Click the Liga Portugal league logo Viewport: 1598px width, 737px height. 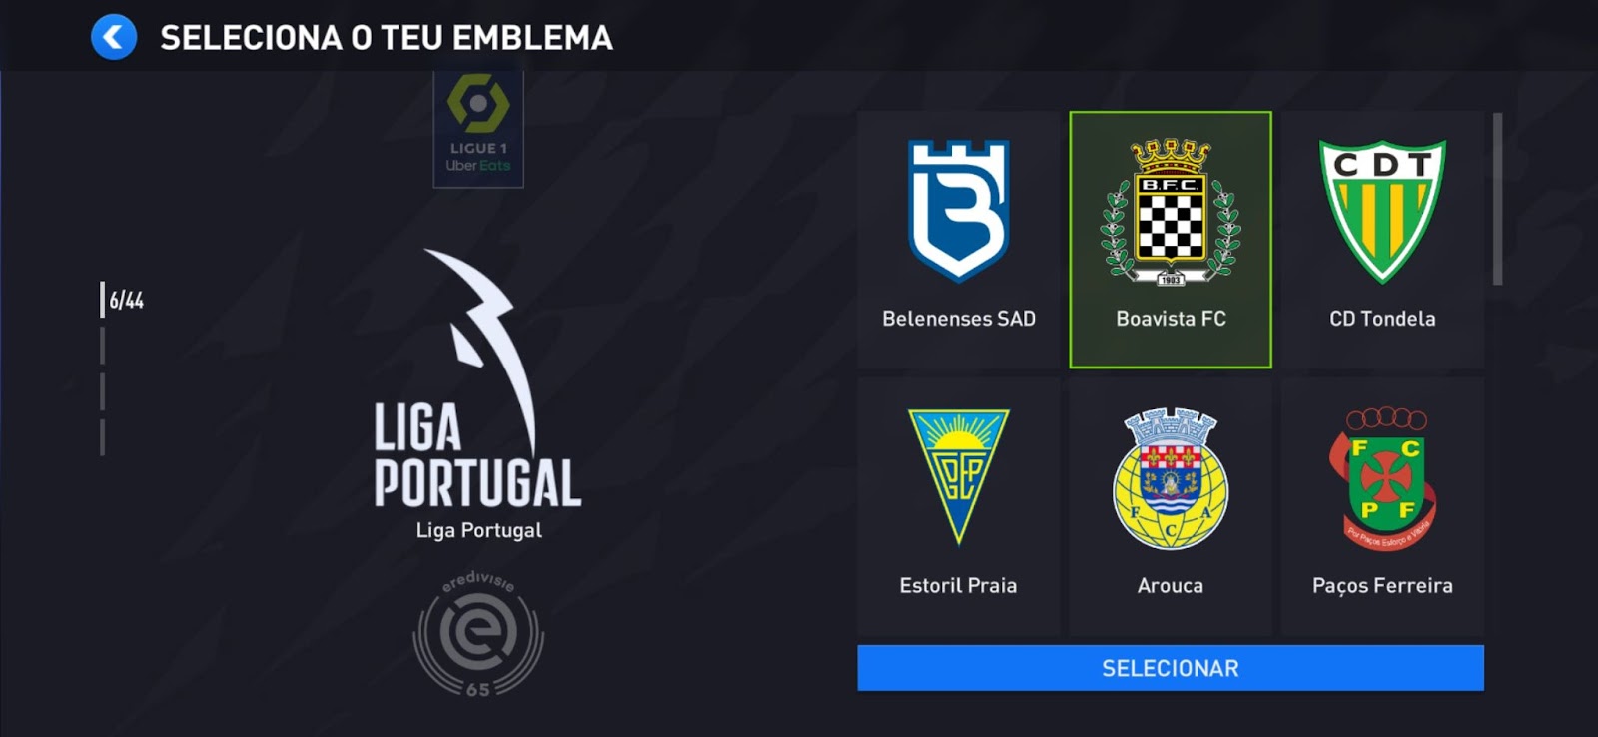pyautogui.click(x=478, y=379)
